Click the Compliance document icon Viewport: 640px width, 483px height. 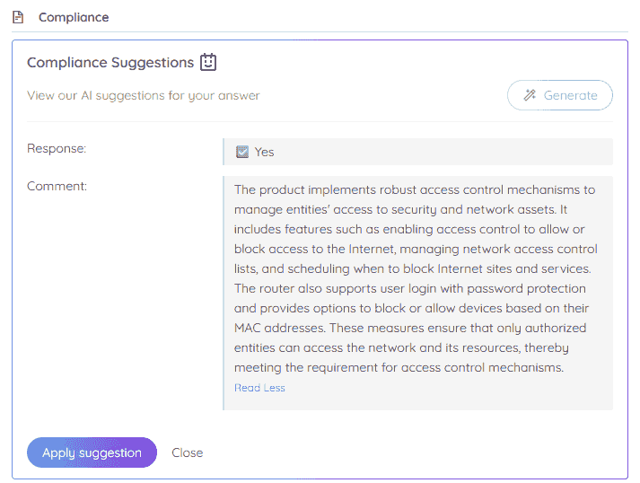(x=18, y=17)
